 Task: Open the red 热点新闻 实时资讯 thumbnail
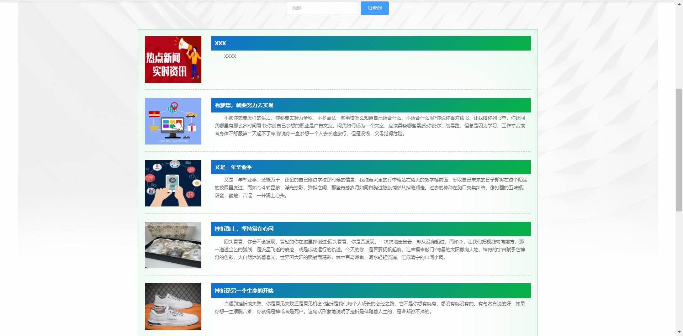click(x=173, y=59)
